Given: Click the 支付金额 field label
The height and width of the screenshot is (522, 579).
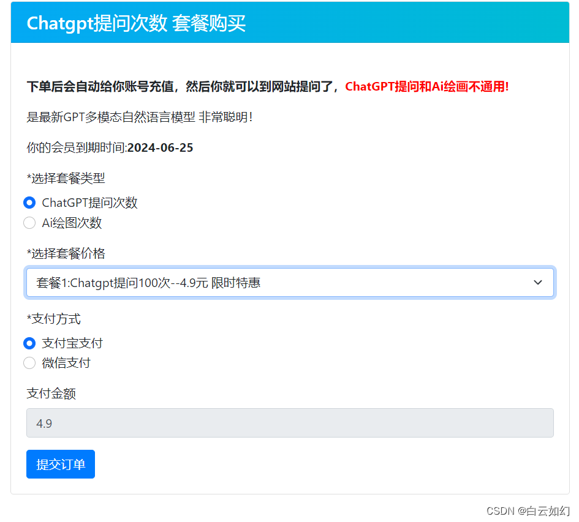Looking at the screenshot, I should 51,393.
